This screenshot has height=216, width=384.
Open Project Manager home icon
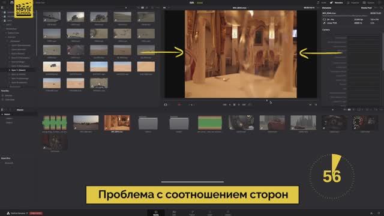[x=371, y=214]
